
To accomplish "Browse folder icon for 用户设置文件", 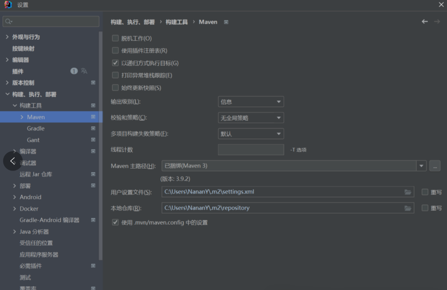I will [x=408, y=192].
